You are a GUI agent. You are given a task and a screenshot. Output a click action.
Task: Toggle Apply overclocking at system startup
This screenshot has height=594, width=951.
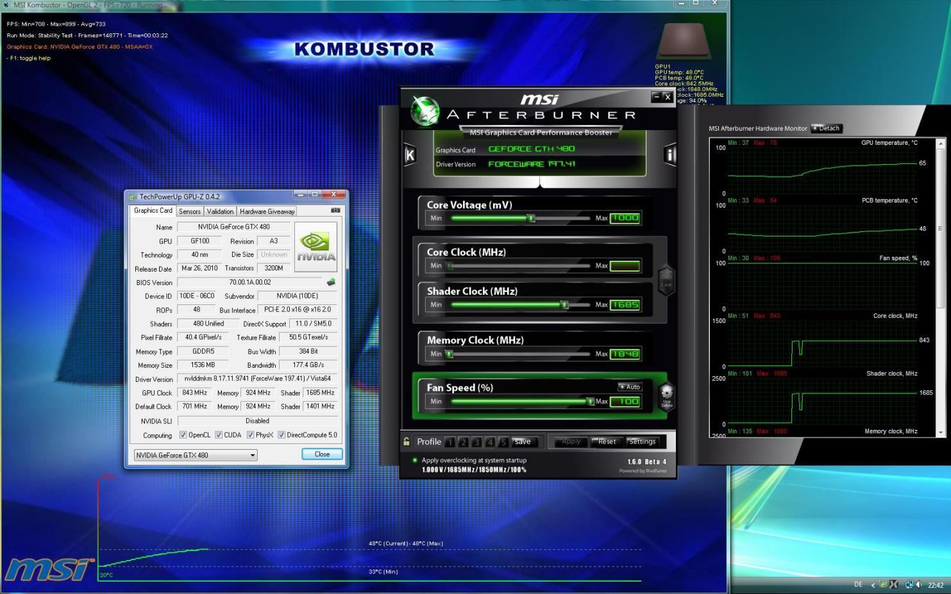coord(415,460)
